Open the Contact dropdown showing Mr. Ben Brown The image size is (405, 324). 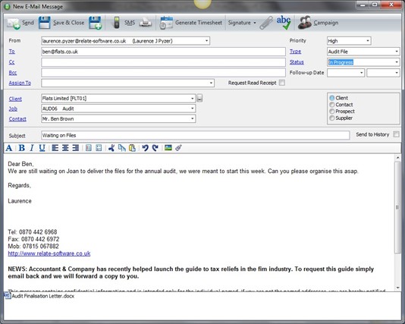(192, 118)
